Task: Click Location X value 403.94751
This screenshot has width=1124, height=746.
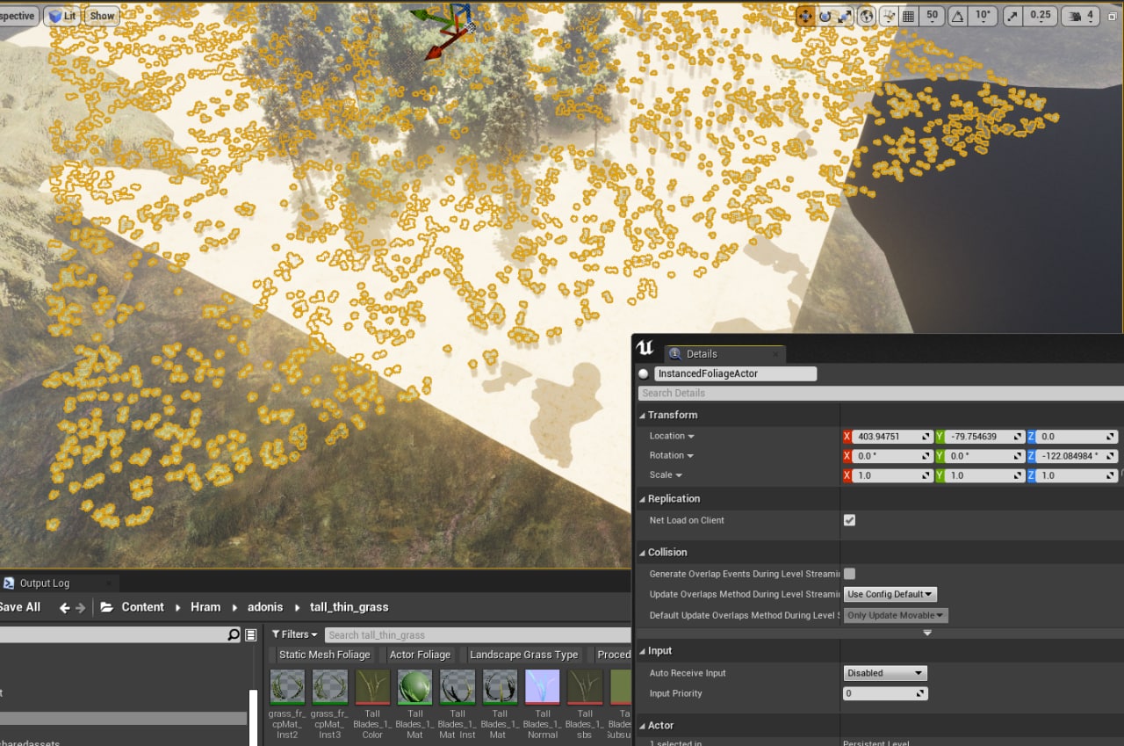Action: tap(893, 436)
